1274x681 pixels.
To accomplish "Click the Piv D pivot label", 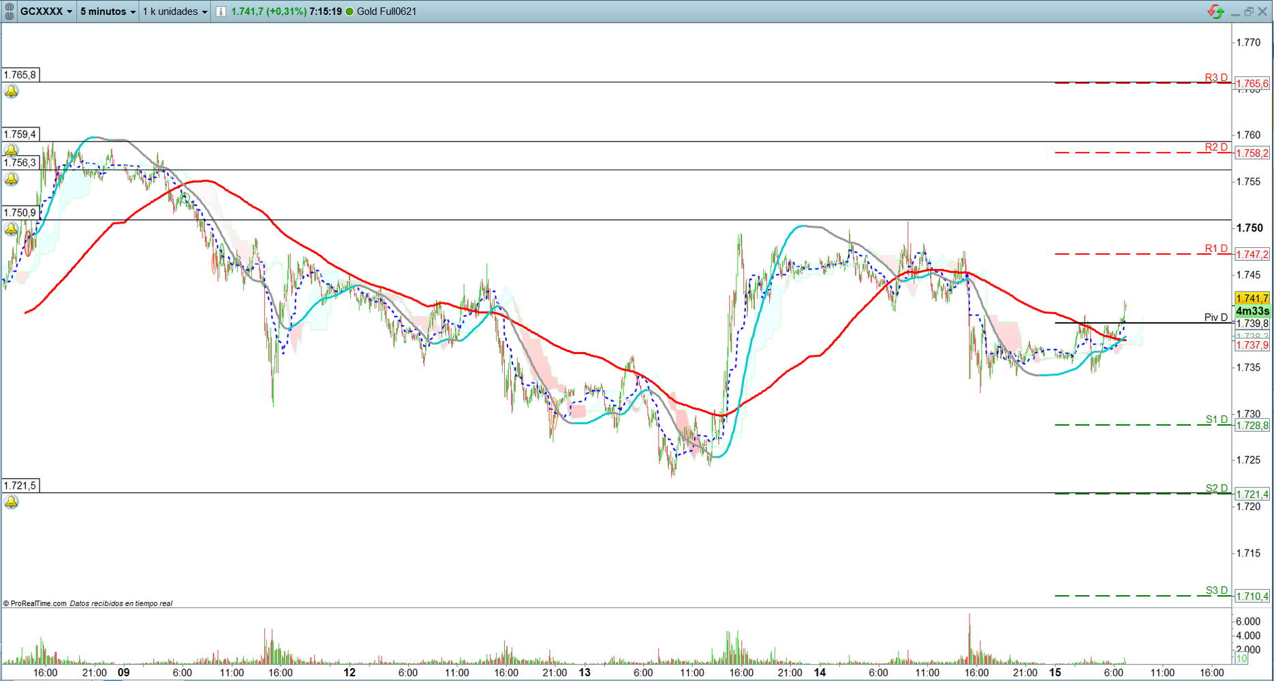I will 1216,317.
